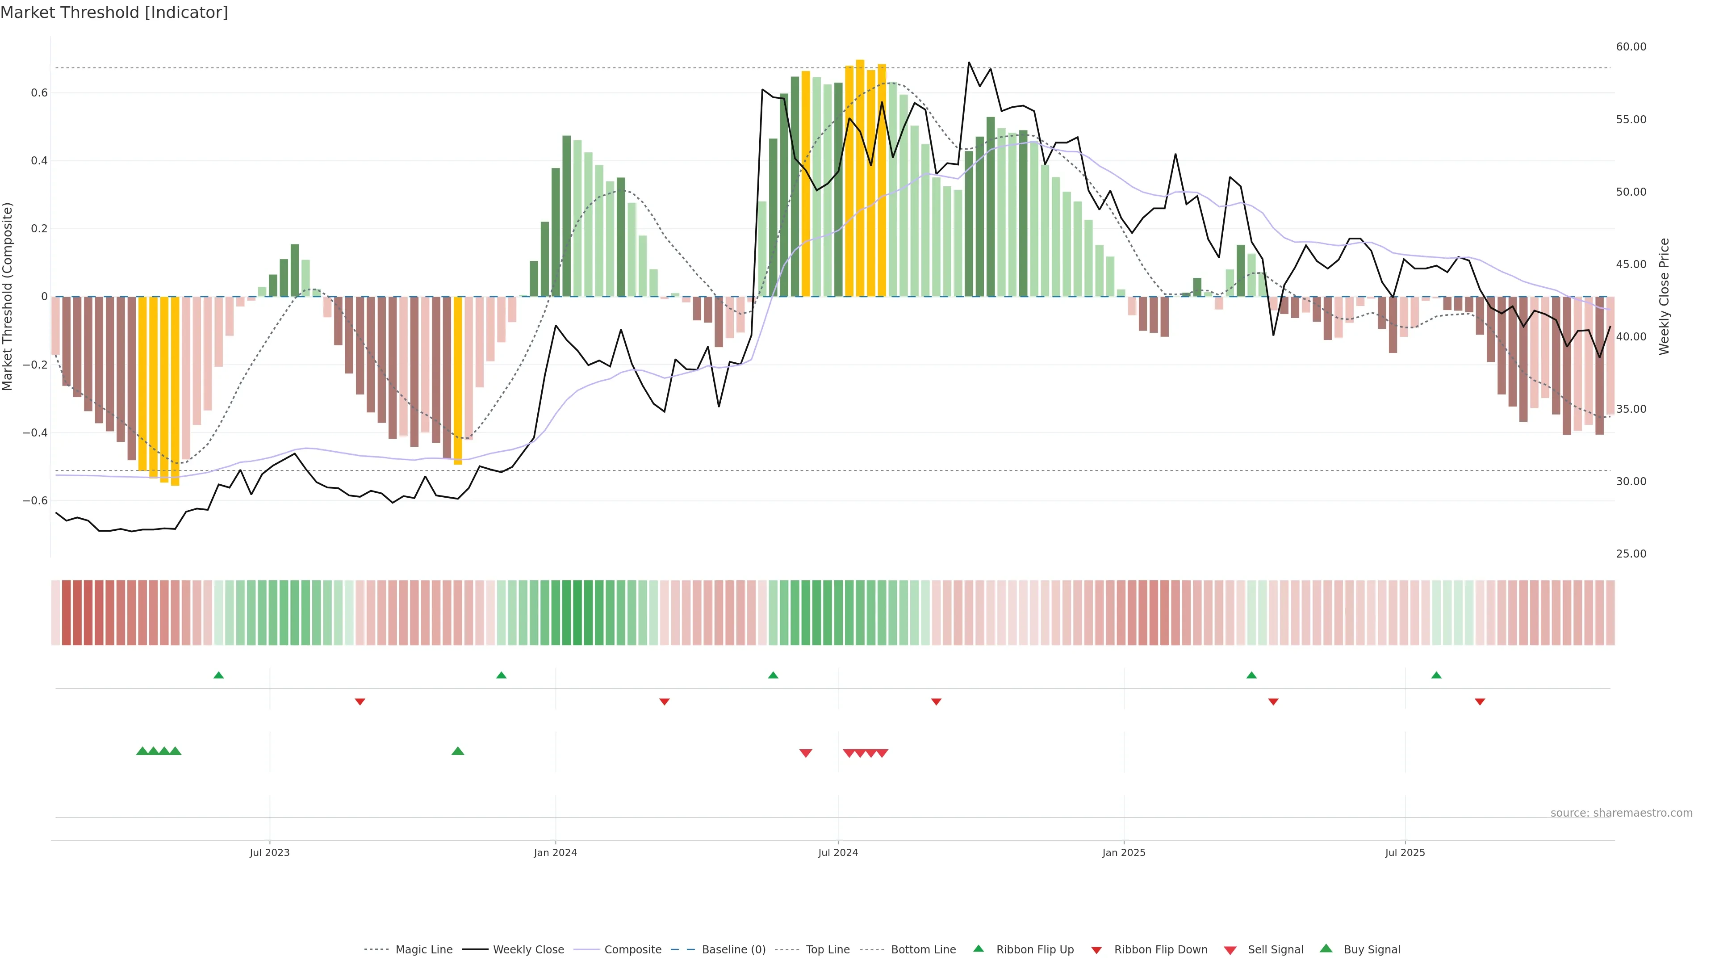Click the Jul 2024 x-axis label
This screenshot has width=1715, height=965.
tap(837, 852)
